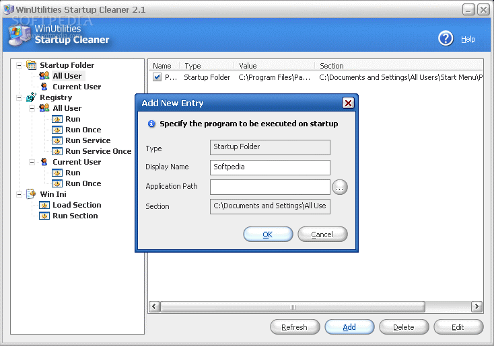The image size is (494, 346).
Task: Click the C:\Program Files value cell
Action: click(x=274, y=77)
